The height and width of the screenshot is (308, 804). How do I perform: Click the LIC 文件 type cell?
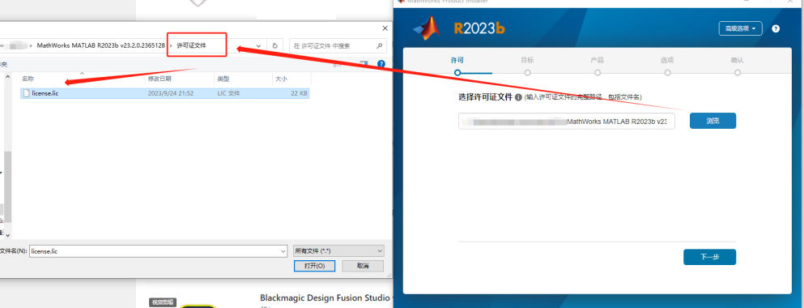point(228,93)
